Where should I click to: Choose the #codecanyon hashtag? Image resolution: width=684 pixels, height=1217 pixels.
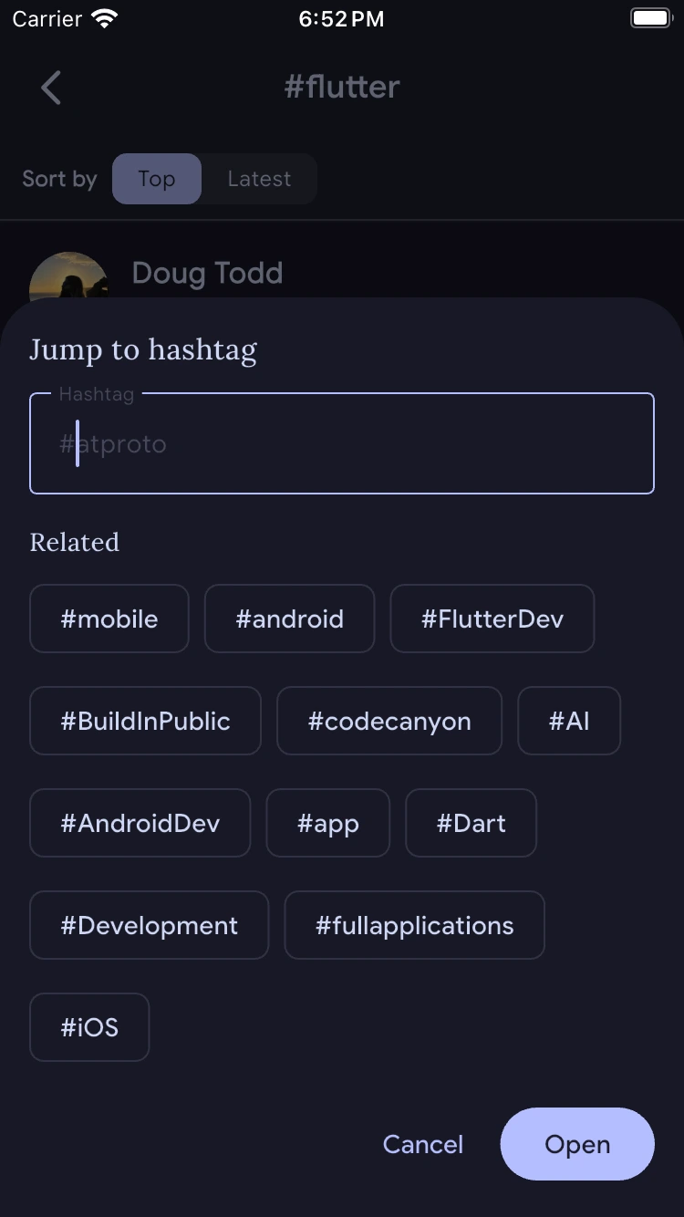(x=389, y=721)
